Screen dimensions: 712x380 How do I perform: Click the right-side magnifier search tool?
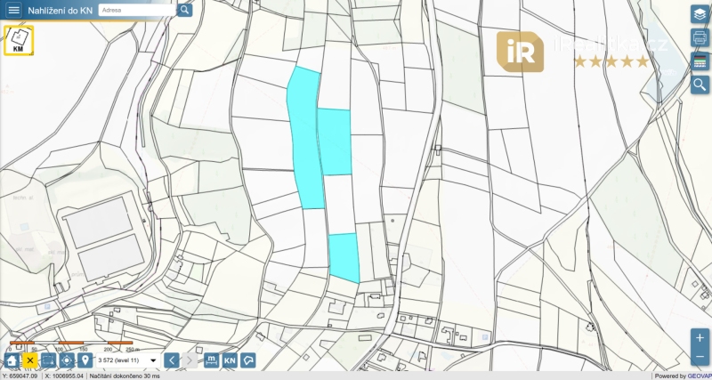[700, 85]
